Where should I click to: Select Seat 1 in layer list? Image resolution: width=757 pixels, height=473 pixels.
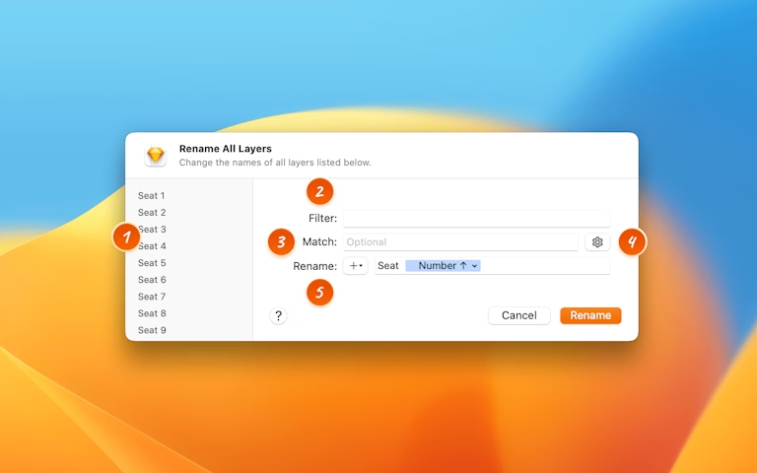tap(151, 195)
